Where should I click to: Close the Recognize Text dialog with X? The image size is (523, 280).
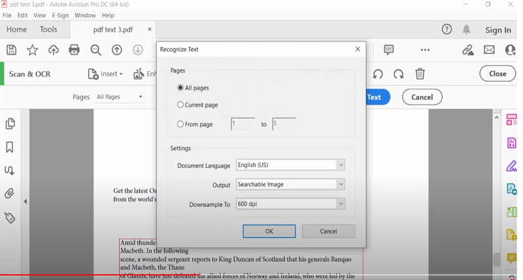[358, 49]
